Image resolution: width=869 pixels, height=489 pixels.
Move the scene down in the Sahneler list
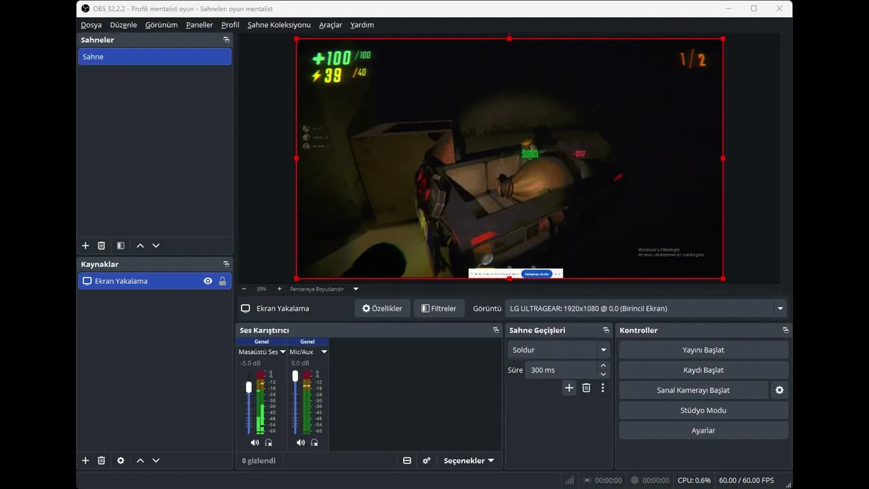(x=156, y=246)
